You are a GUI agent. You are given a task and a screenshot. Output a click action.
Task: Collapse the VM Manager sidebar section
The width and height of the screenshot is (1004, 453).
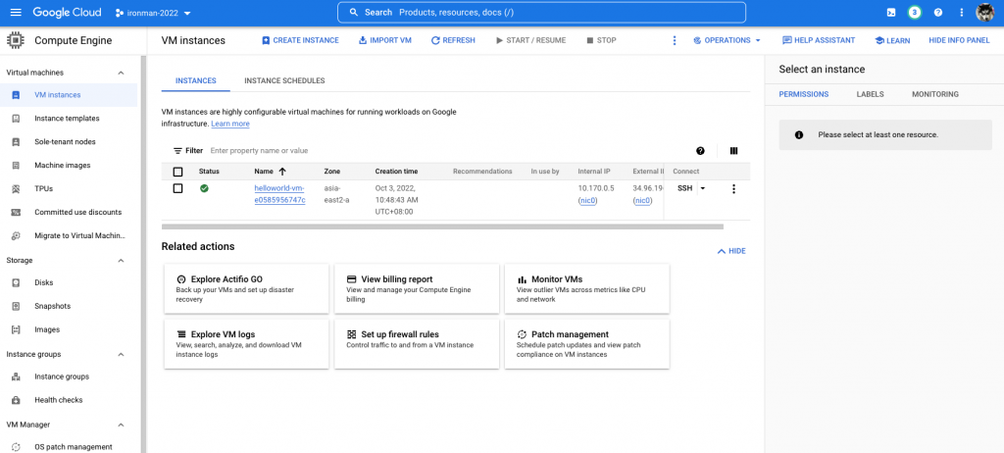(121, 425)
